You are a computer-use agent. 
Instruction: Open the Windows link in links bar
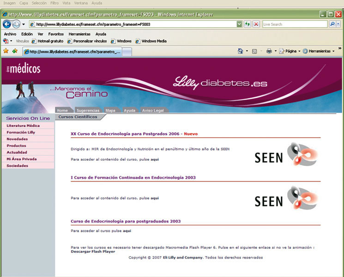coord(121,41)
